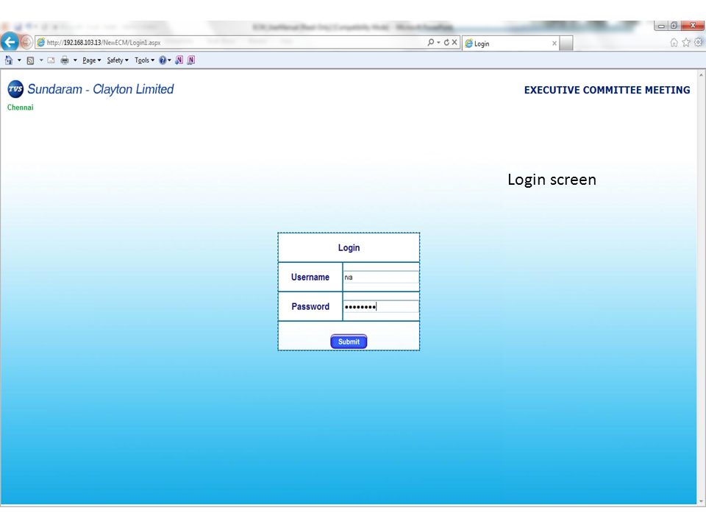
Task: Expand the Help dropdown arrow
Action: 169,60
